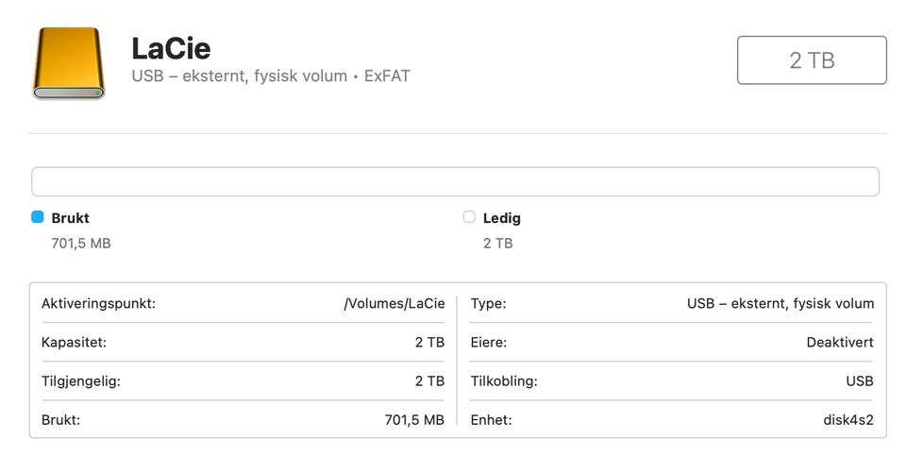Click the ExFAT subtitle under LaCie
The height and width of the screenshot is (456, 906).
coord(387,76)
